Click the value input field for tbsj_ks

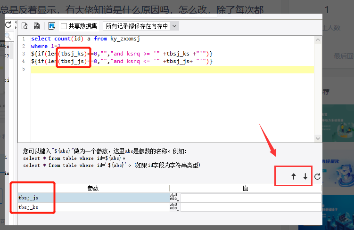(x=251, y=207)
